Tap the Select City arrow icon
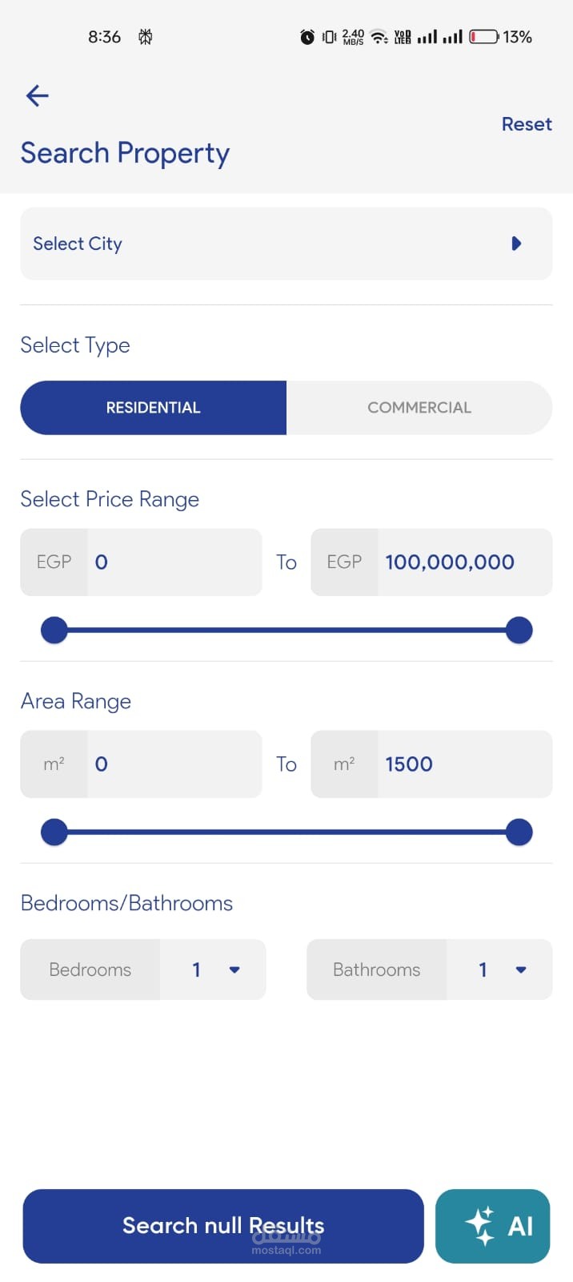The height and width of the screenshot is (1282, 573). tap(516, 244)
